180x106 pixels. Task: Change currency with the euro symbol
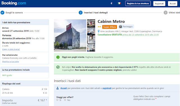(111, 3)
